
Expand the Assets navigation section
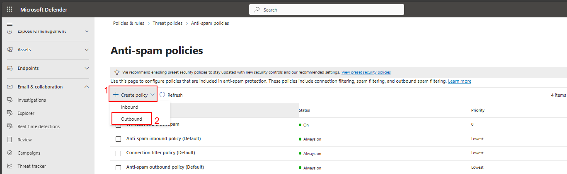point(87,50)
